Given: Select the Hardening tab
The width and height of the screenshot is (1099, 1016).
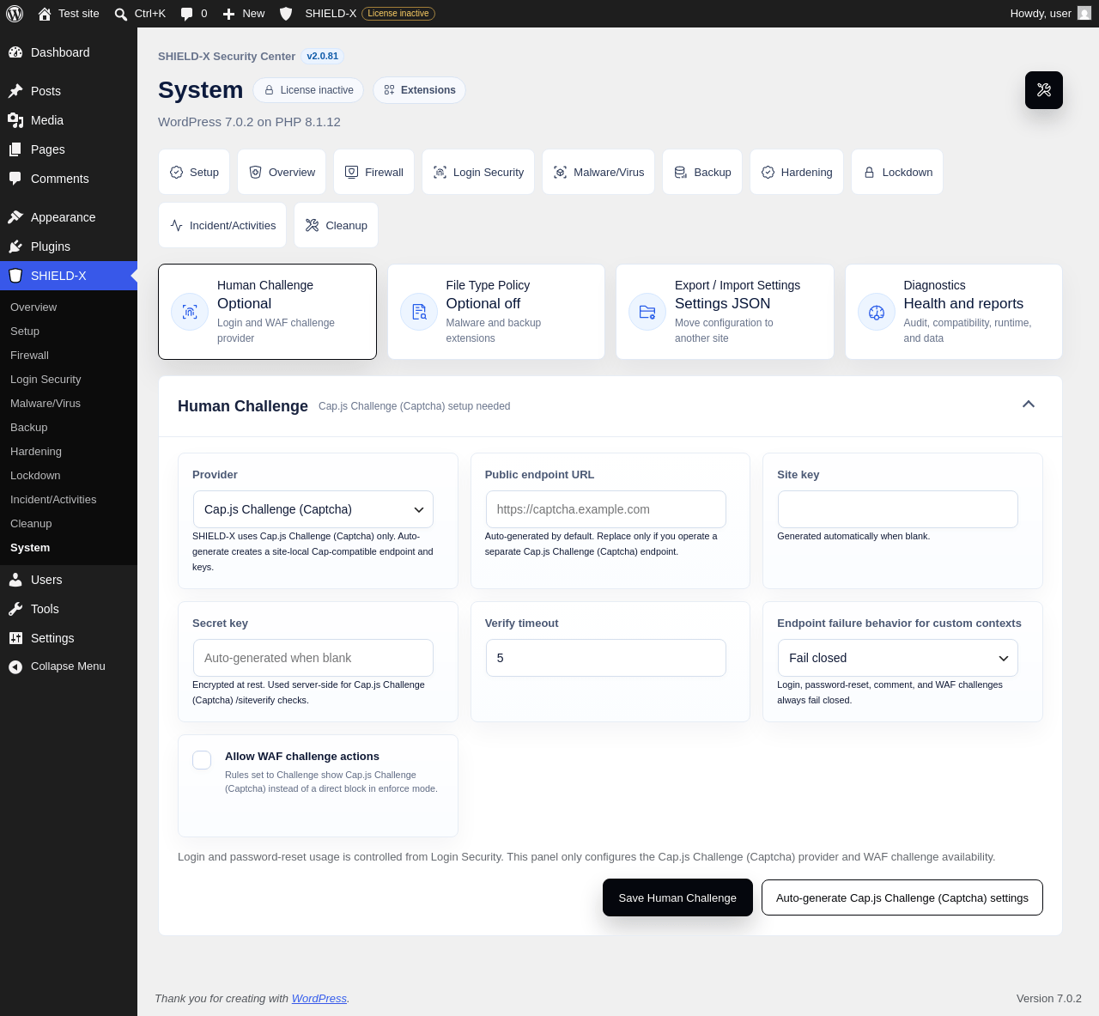Looking at the screenshot, I should [797, 172].
